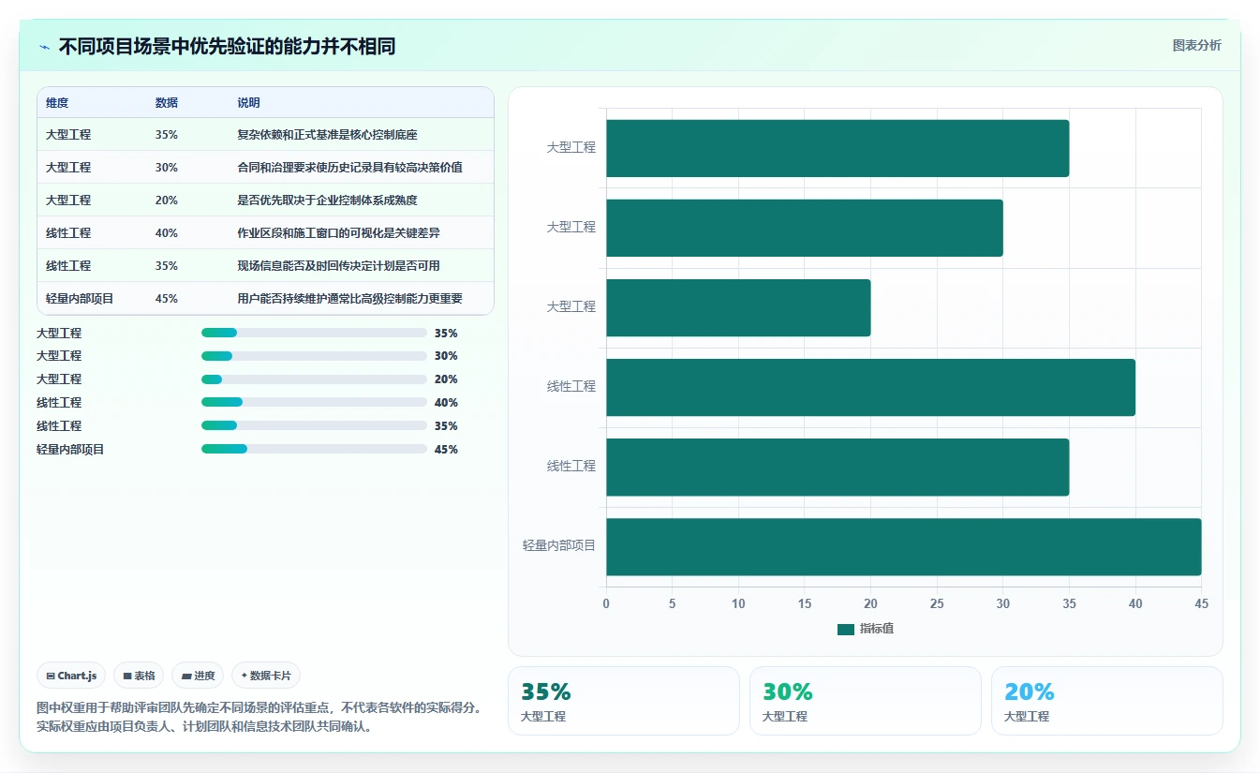This screenshot has height=773, width=1260.
Task: Click the x-axis tick label 10
Action: point(738,604)
